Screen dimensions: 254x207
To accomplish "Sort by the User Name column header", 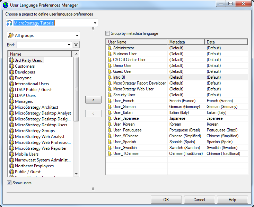I will [137, 42].
